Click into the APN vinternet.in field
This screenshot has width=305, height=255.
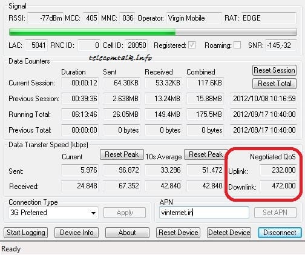point(204,213)
